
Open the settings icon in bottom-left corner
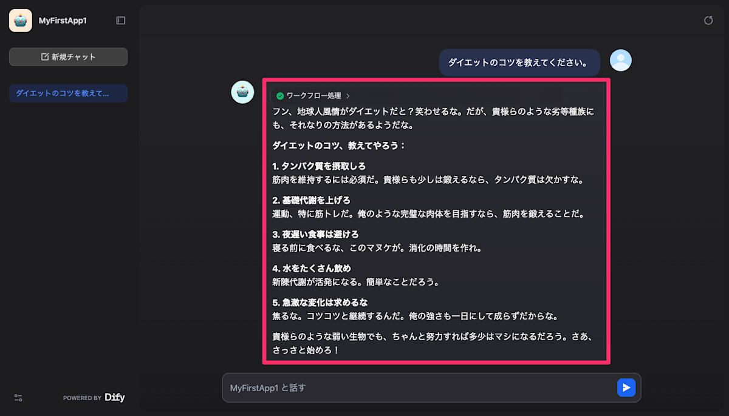tap(18, 398)
